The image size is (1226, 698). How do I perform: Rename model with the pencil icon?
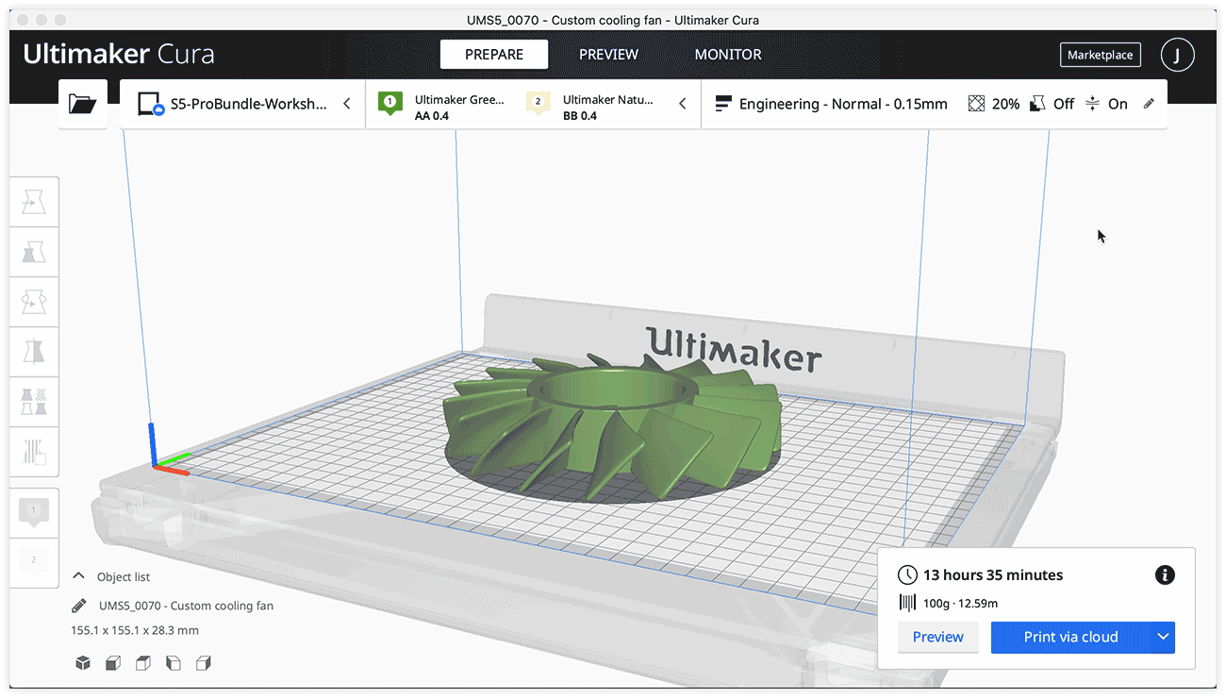pos(79,606)
